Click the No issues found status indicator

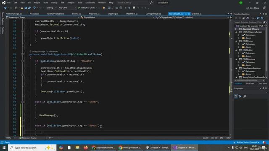28,138
